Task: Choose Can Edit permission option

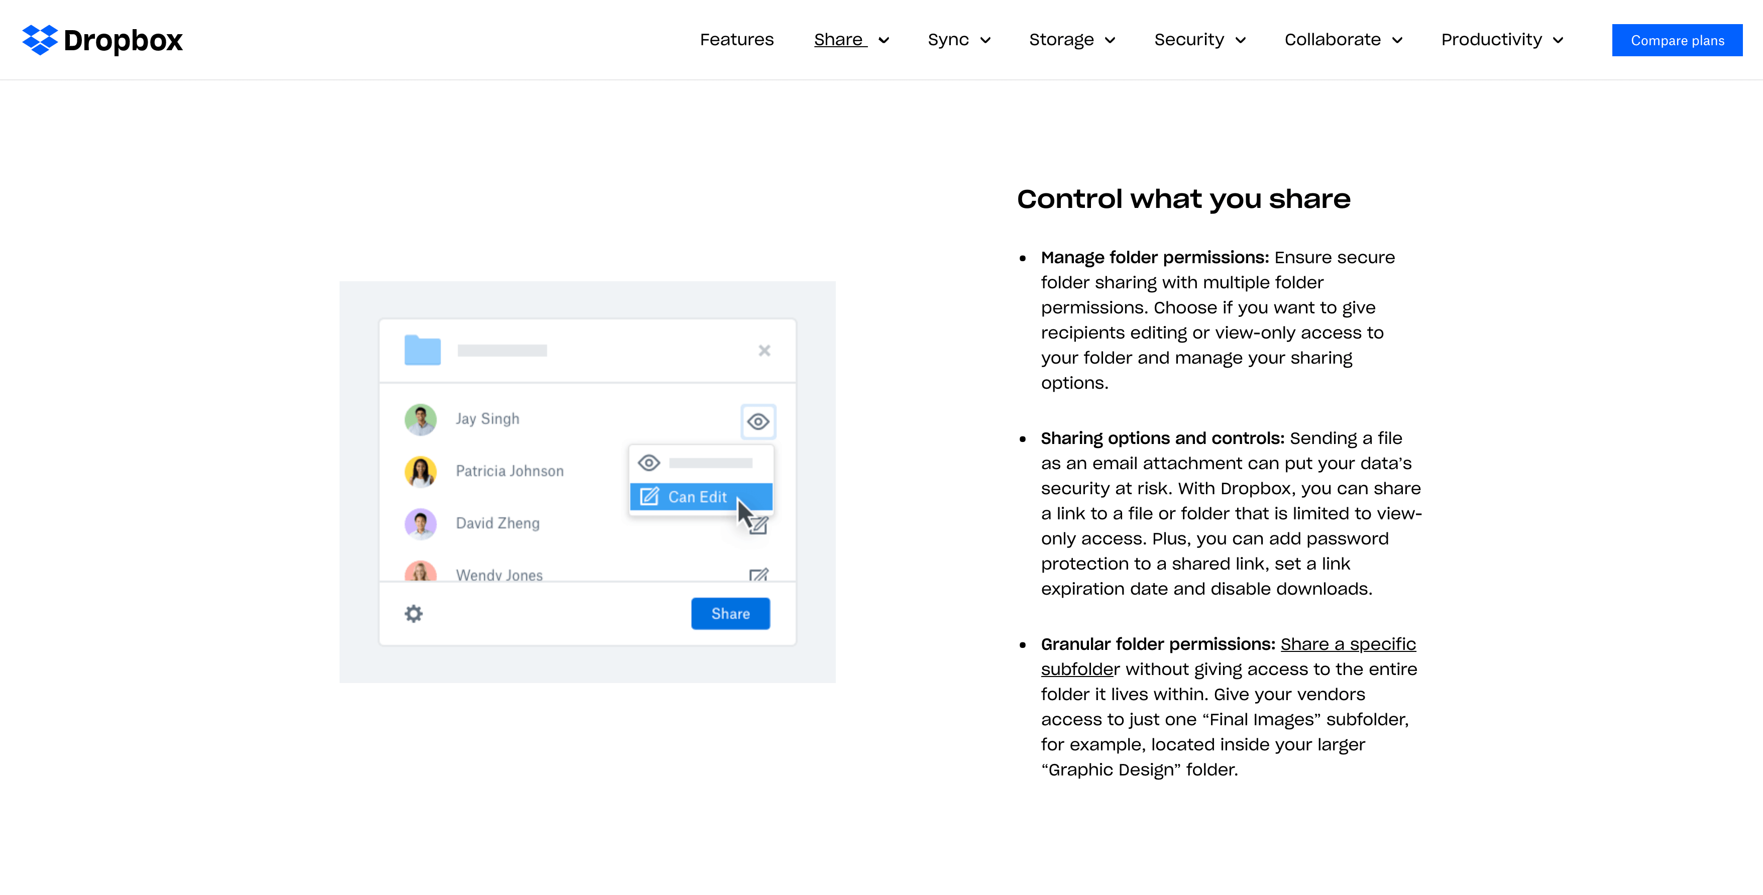Action: click(x=697, y=497)
